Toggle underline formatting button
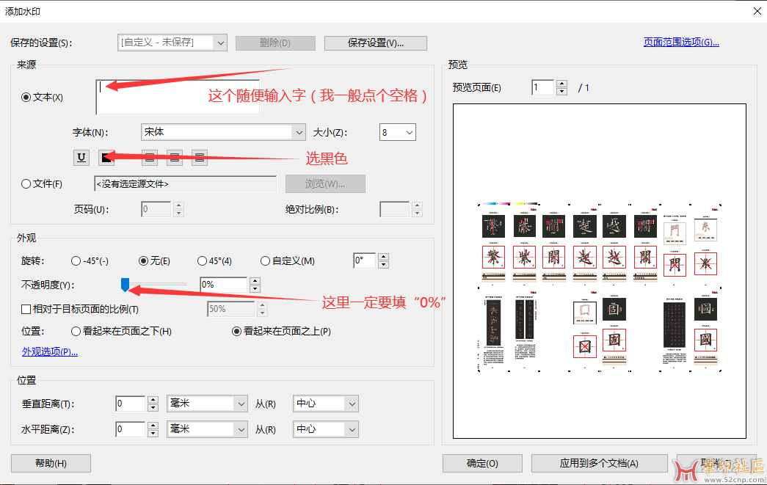Image resolution: width=767 pixels, height=485 pixels. click(x=81, y=156)
